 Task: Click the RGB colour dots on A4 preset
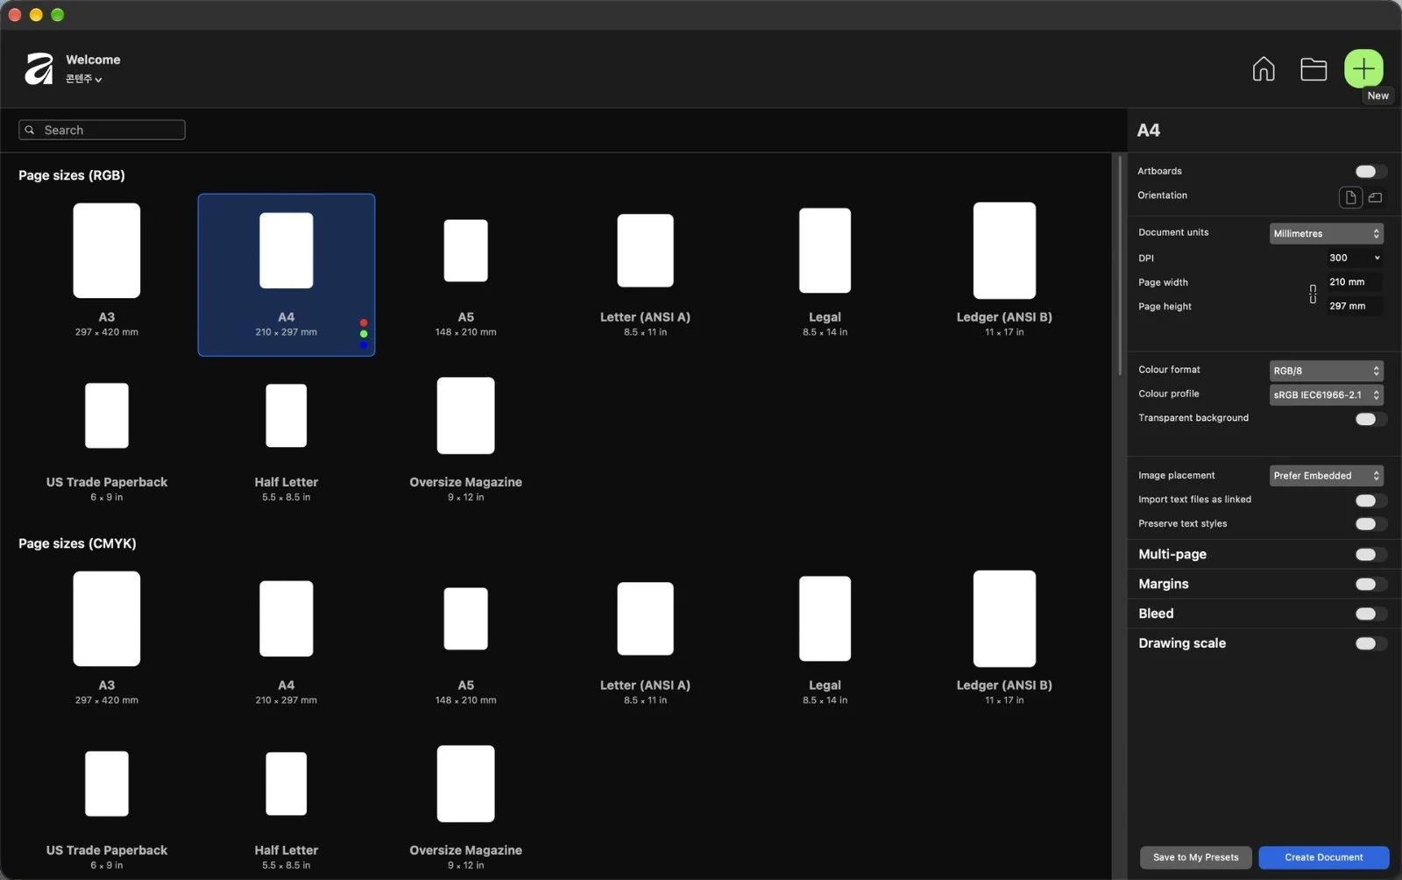(x=364, y=334)
